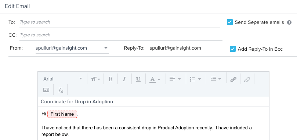The height and width of the screenshot is (140, 297).
Task: Uncheck the Send Separate emails checkbox
Action: (x=229, y=22)
